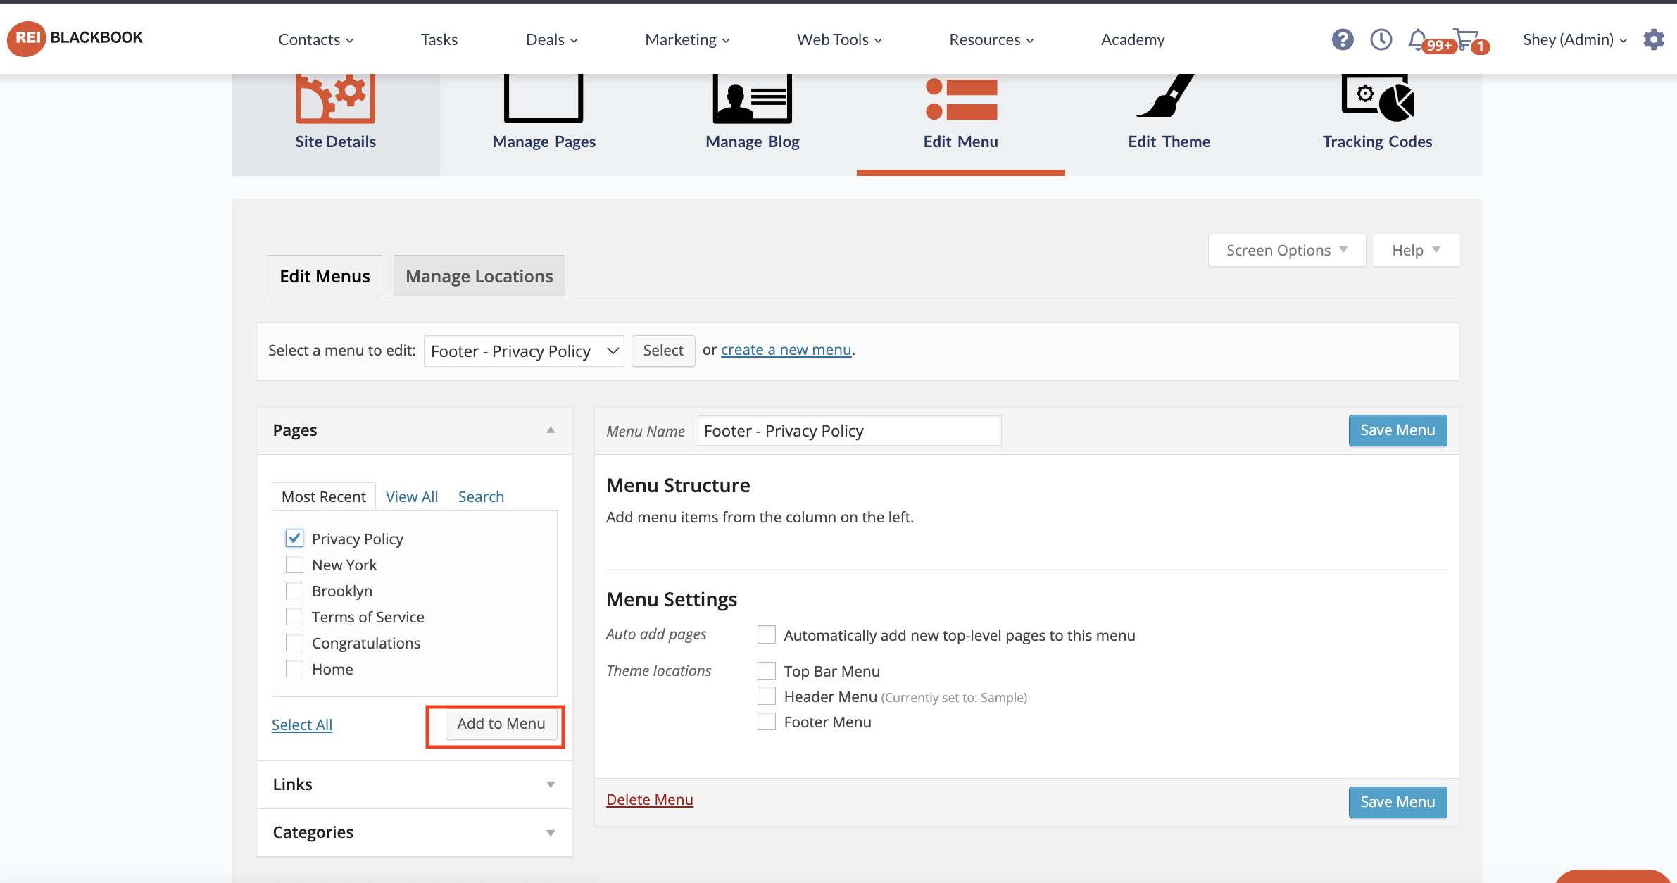Click the Site Details gears icon
The width and height of the screenshot is (1677, 883).
tap(335, 99)
